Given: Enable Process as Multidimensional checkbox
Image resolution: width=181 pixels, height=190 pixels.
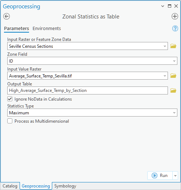Looking at the screenshot, I should coord(10,121).
